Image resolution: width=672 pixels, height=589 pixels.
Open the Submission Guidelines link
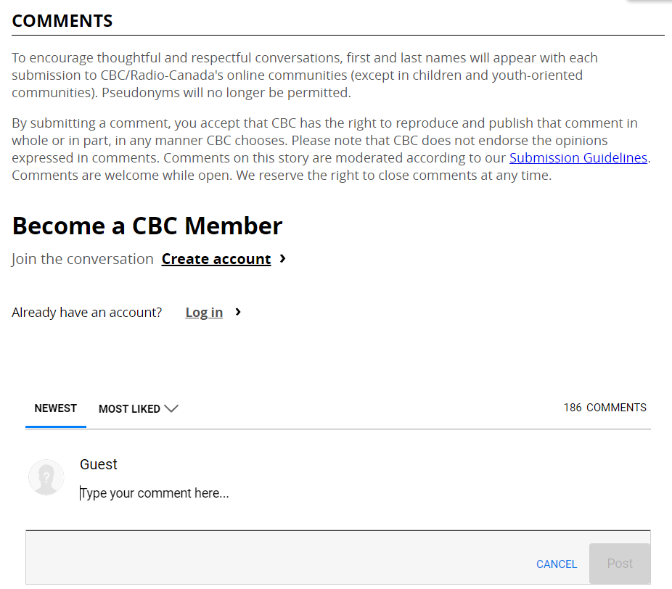(x=578, y=158)
